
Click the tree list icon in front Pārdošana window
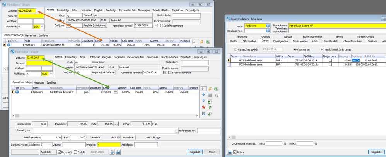(216, 95)
